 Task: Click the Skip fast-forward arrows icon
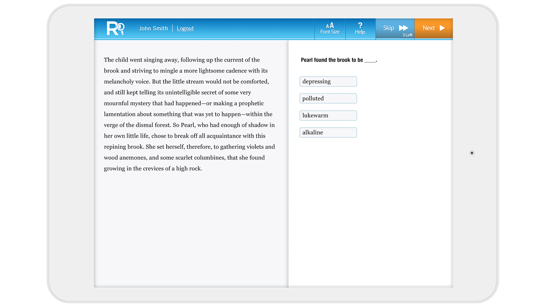point(404,28)
